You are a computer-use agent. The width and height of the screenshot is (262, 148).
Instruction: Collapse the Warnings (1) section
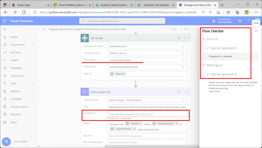pos(204,65)
